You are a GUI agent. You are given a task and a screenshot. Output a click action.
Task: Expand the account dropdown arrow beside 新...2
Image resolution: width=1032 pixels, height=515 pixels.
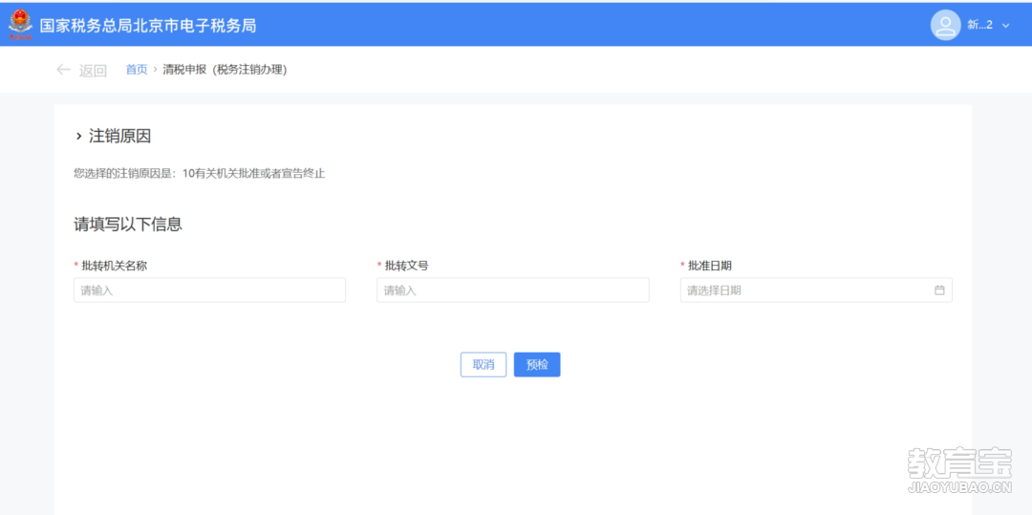(x=1005, y=26)
